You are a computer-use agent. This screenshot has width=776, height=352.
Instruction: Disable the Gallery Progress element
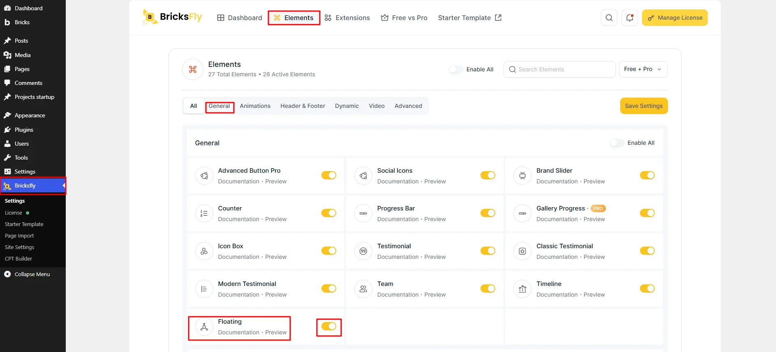click(x=647, y=213)
